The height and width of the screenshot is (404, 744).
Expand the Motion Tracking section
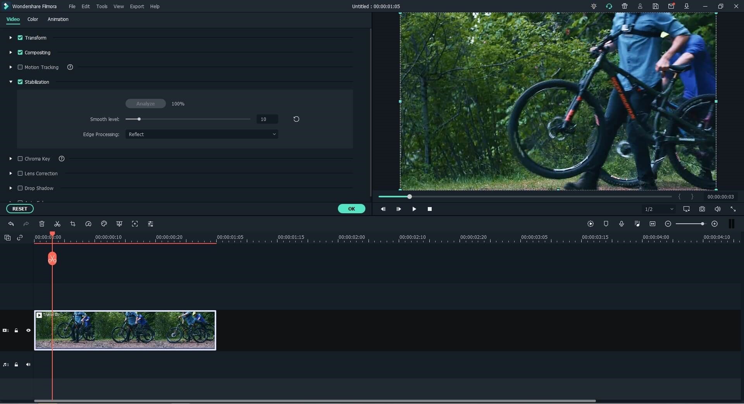[11, 67]
